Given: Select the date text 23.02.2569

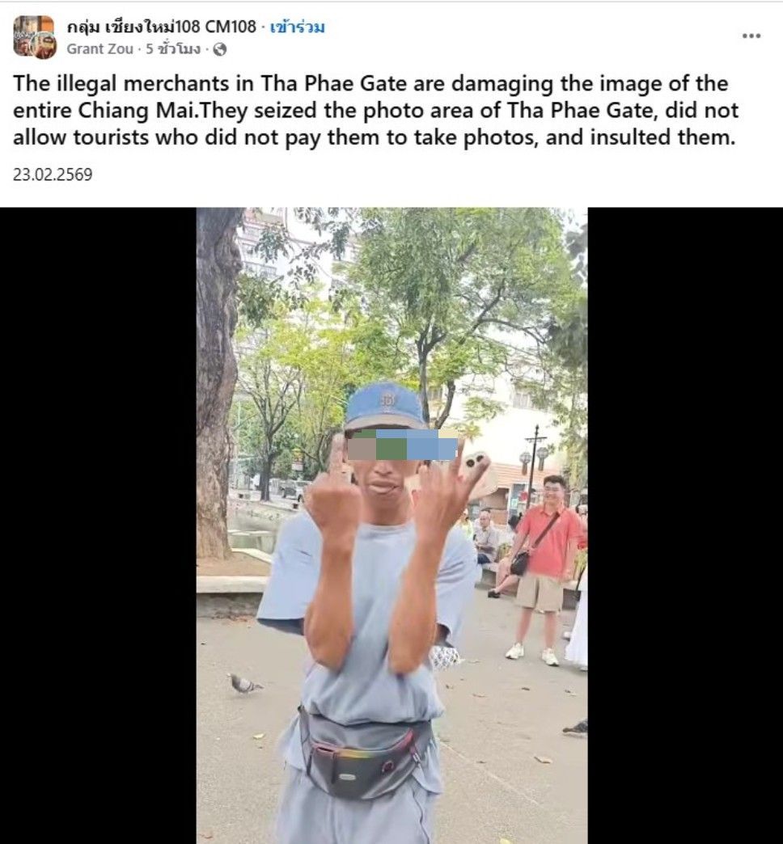Looking at the screenshot, I should pos(53,175).
